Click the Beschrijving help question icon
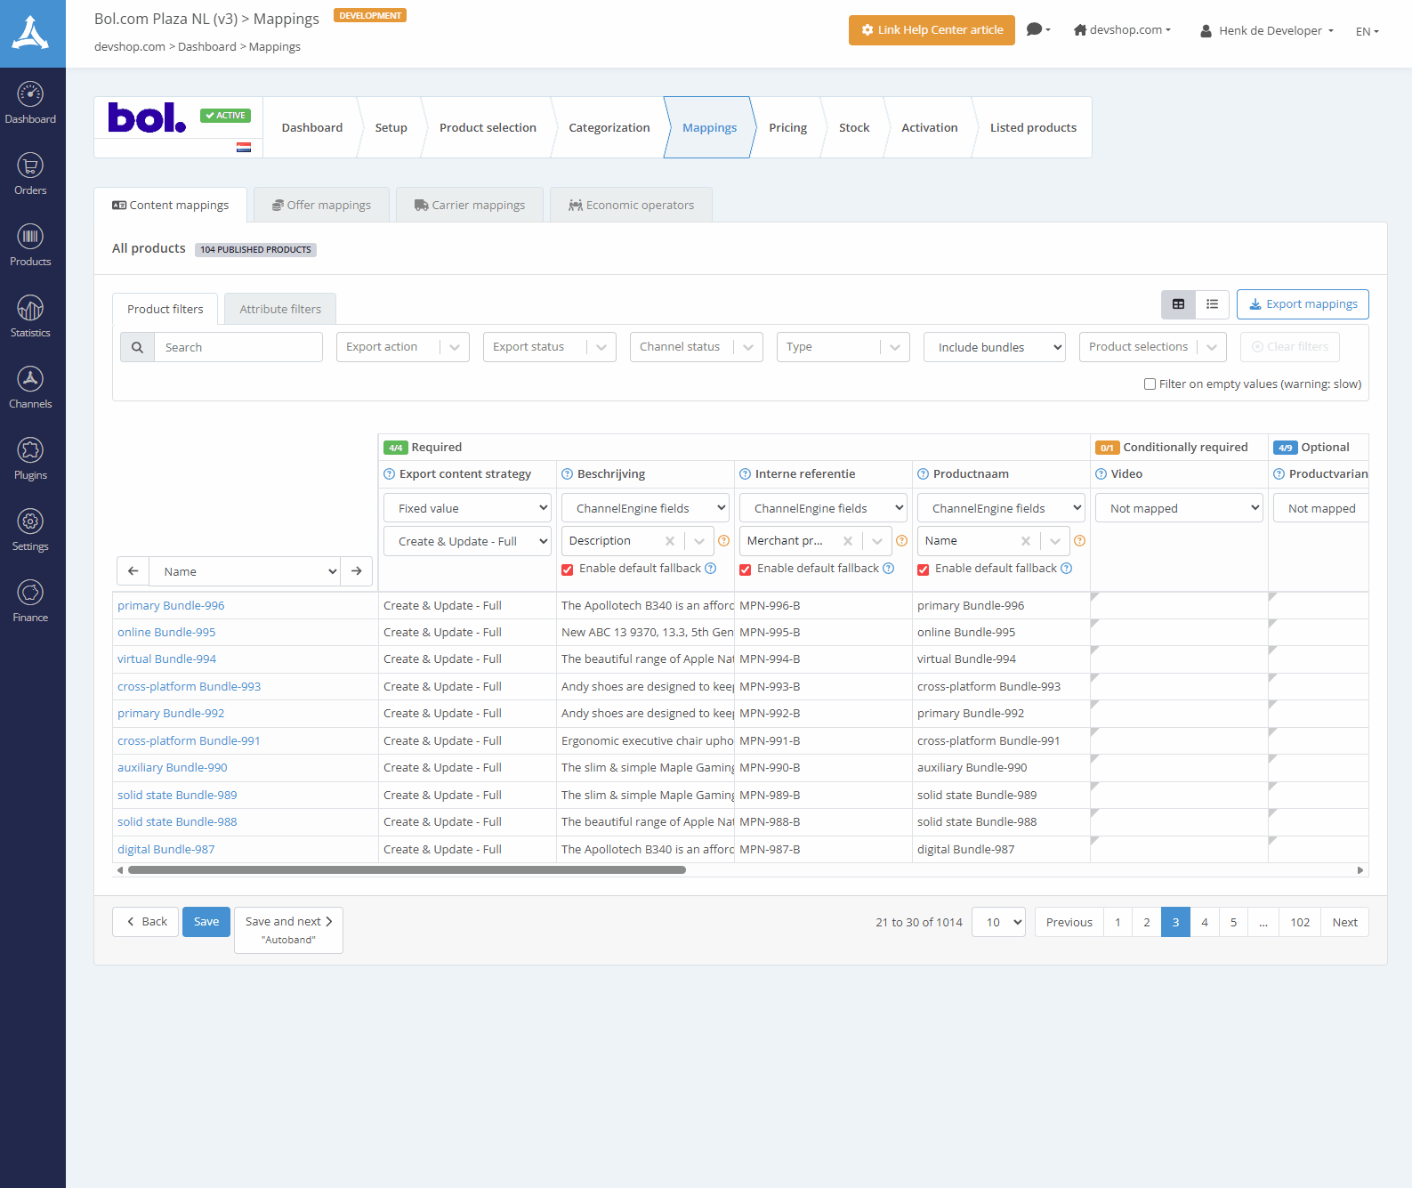The image size is (1412, 1188). click(x=567, y=474)
